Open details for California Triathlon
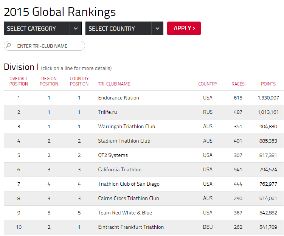 [144, 169]
